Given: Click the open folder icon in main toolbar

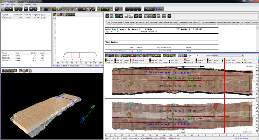Looking at the screenshot, I should pyautogui.click(x=11, y=9).
